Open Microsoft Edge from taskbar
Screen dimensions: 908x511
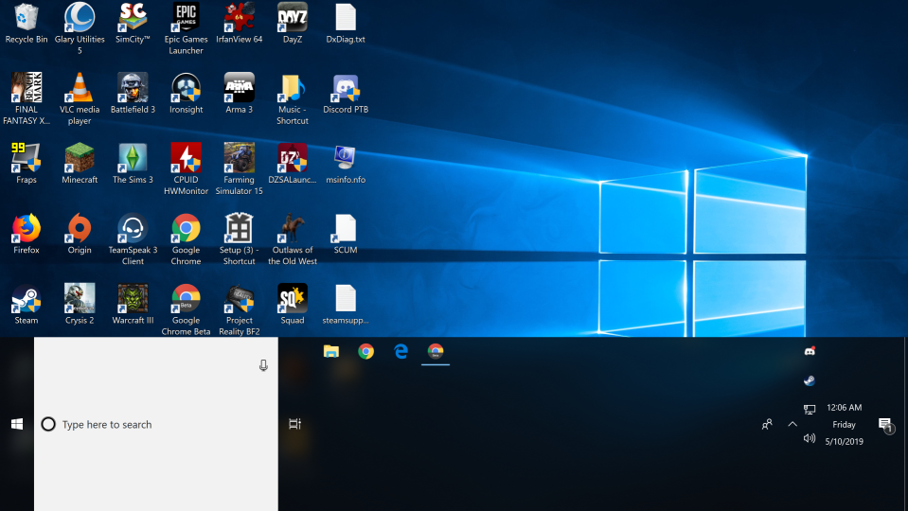click(x=401, y=351)
